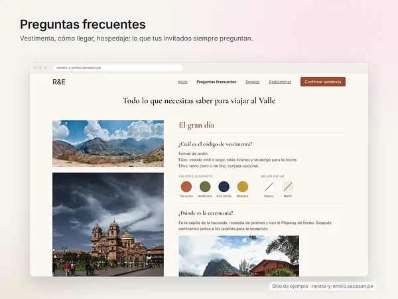The width and height of the screenshot is (398, 299).
Task: Click the 'Ellas: vestido midi o largo' line
Action: pos(238,159)
